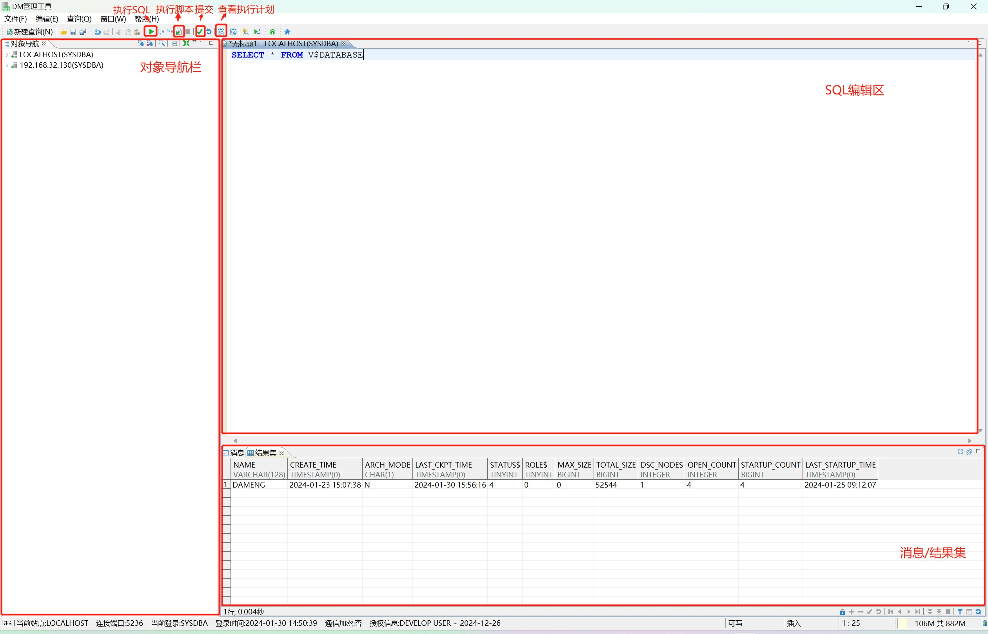Collapse all in object navigator panel
Screen dimensions: 988x634
(x=174, y=43)
